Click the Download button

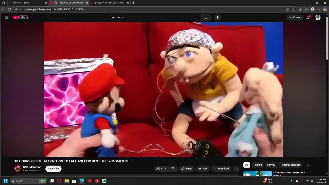pyautogui.click(x=221, y=169)
